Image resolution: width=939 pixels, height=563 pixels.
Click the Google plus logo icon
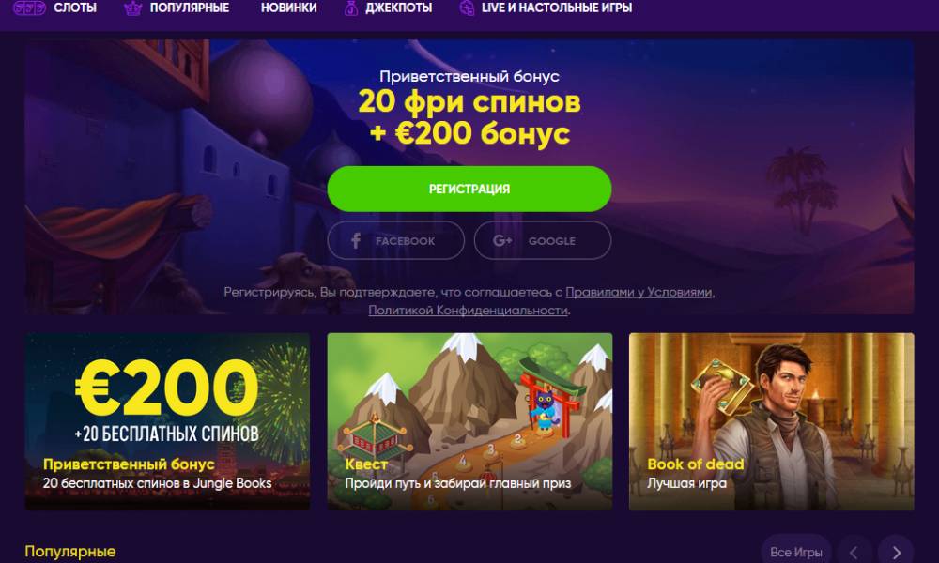(501, 240)
